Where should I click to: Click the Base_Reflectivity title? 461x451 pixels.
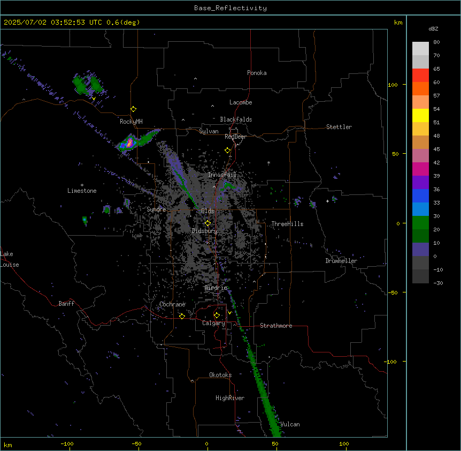231,8
